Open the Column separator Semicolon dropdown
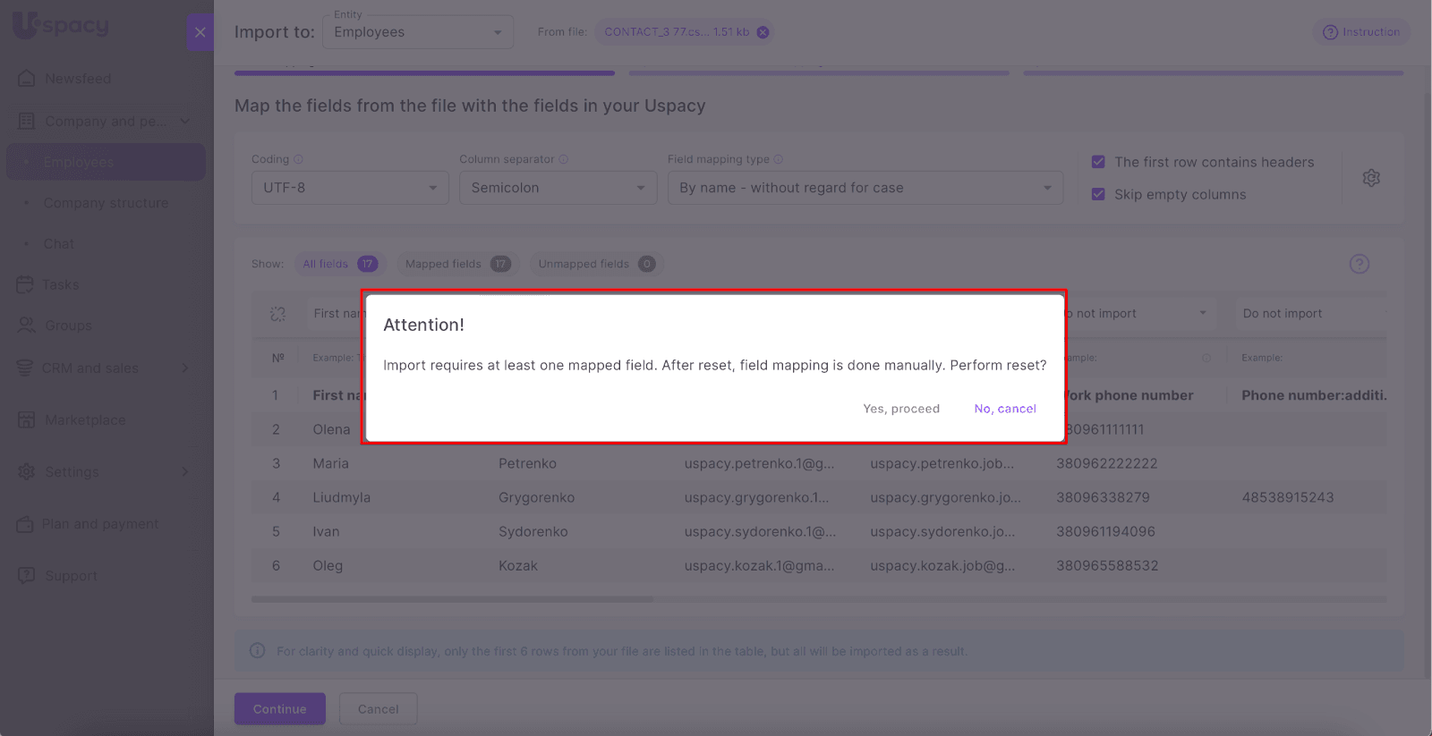The width and height of the screenshot is (1432, 736). 558,188
